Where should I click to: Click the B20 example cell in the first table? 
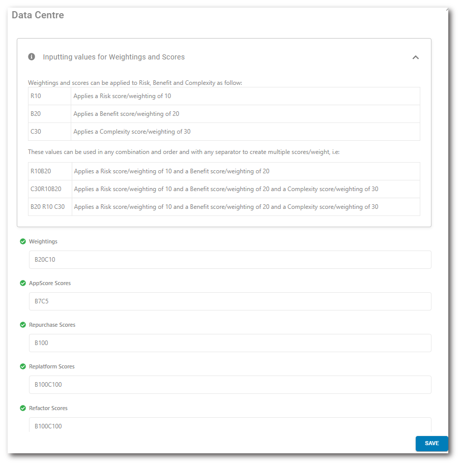tap(49, 114)
